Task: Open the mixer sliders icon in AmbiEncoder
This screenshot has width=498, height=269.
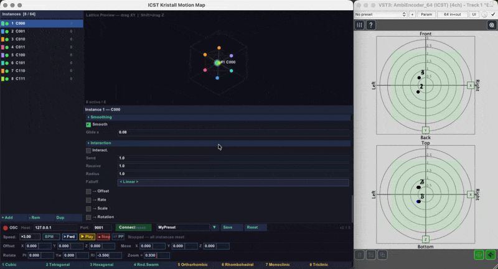Action: pyautogui.click(x=360, y=25)
